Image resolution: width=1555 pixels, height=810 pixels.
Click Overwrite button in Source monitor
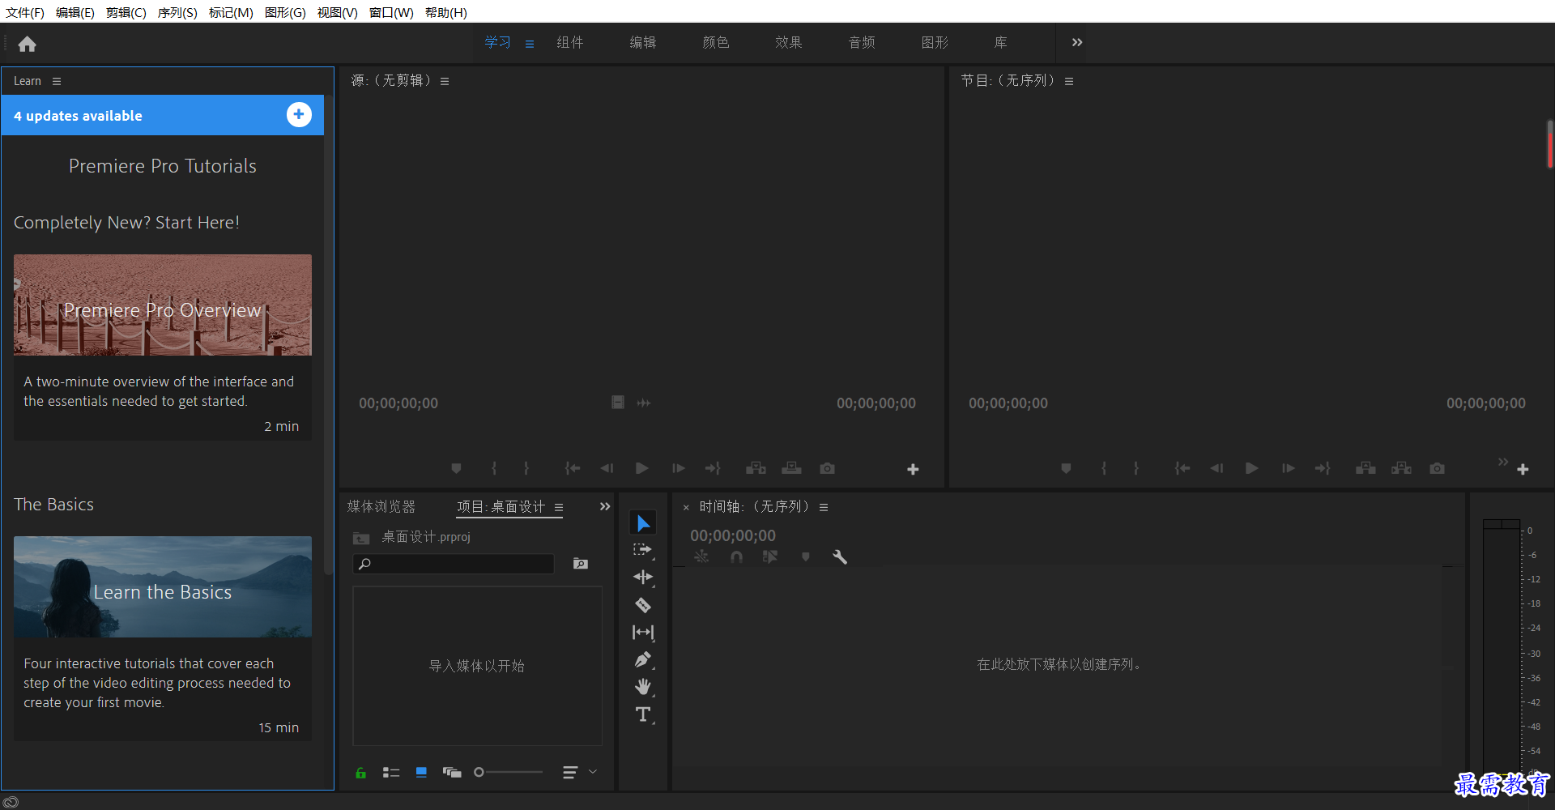(791, 468)
